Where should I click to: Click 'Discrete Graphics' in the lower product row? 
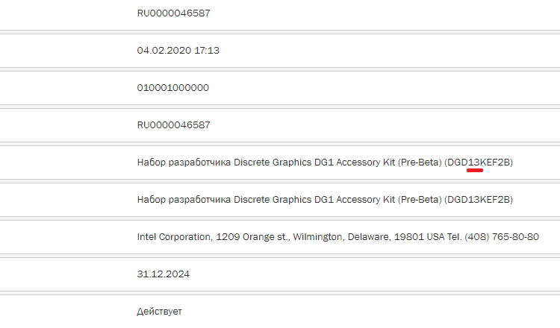click(273, 200)
